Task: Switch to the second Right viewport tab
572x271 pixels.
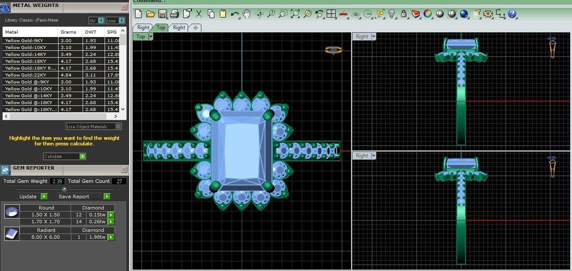Action: pyautogui.click(x=179, y=27)
